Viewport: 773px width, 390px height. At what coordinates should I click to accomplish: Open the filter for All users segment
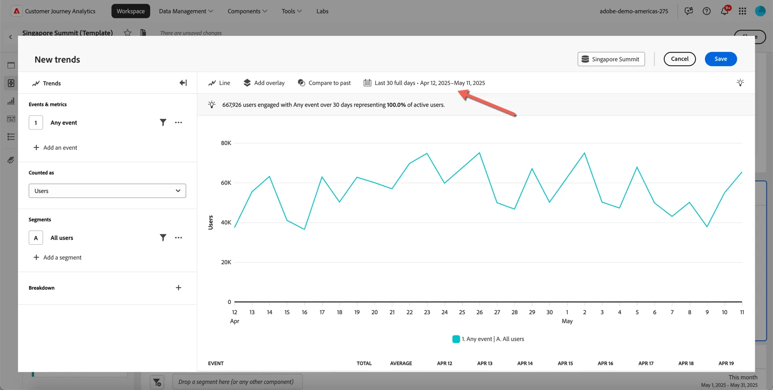[163, 238]
